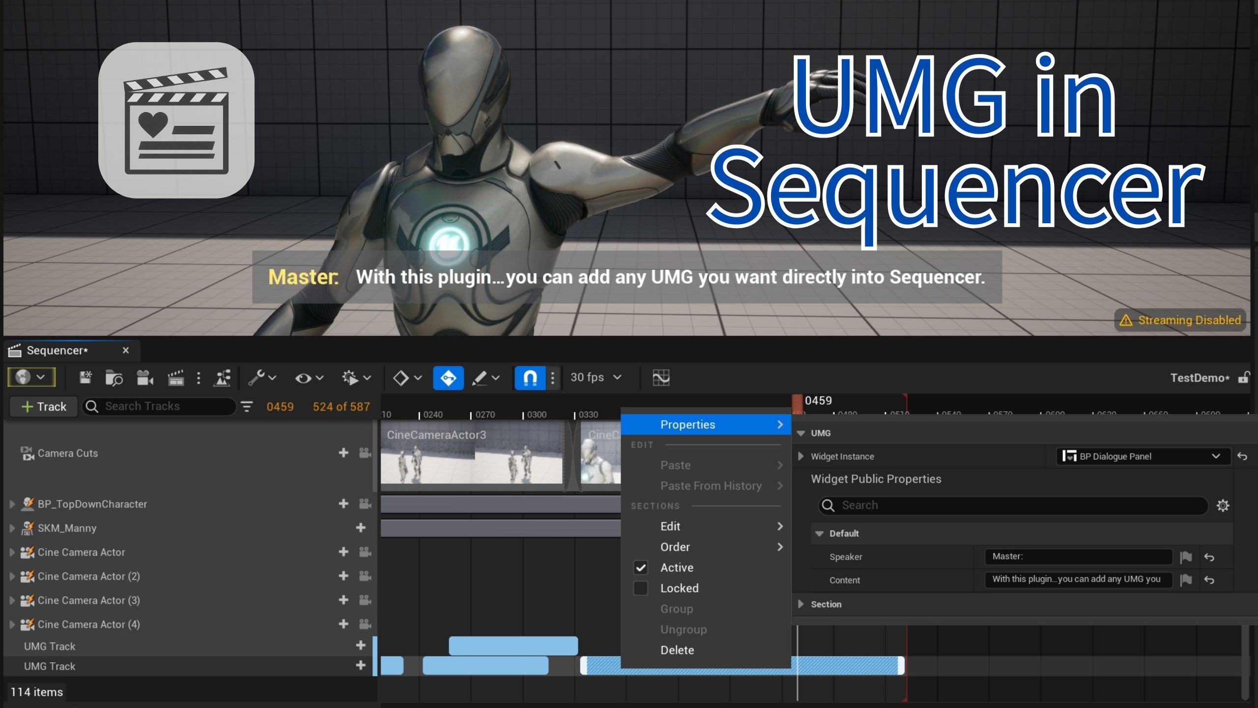Close the Sequencer tab
The width and height of the screenshot is (1258, 708).
tap(126, 351)
